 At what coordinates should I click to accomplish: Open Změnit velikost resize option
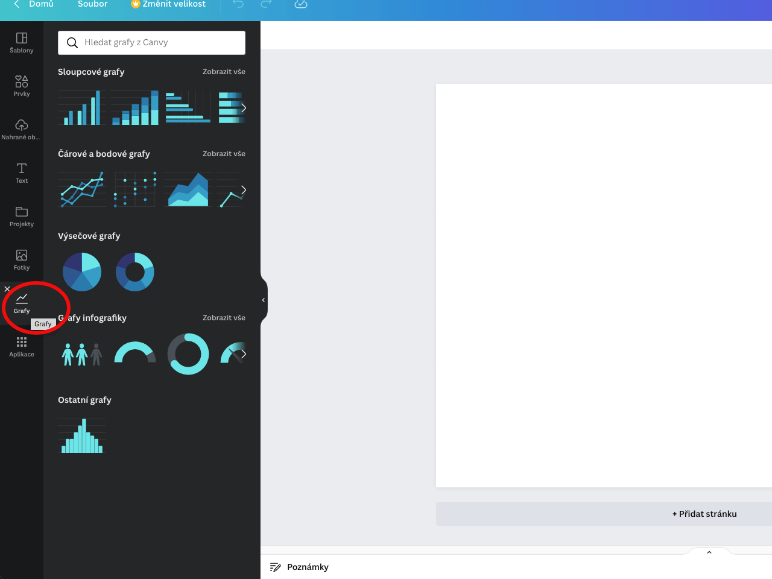coord(168,4)
